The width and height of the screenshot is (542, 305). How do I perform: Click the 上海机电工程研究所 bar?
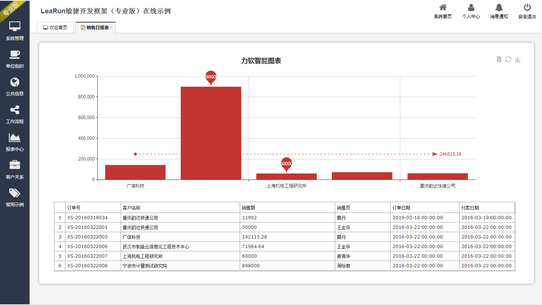(x=286, y=177)
